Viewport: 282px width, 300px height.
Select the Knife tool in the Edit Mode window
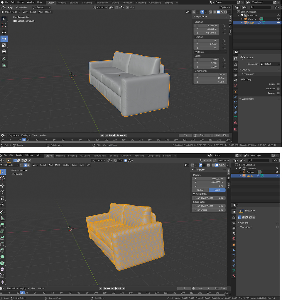pos(2,250)
